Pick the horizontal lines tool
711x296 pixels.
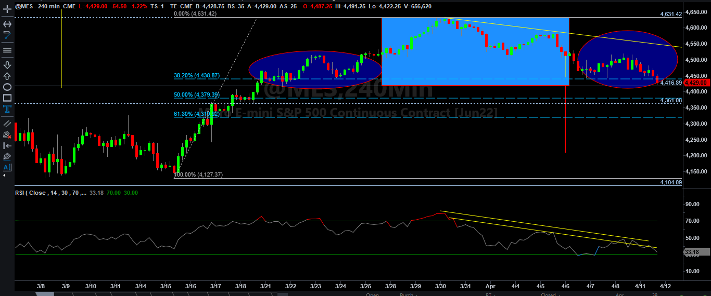coord(7,50)
